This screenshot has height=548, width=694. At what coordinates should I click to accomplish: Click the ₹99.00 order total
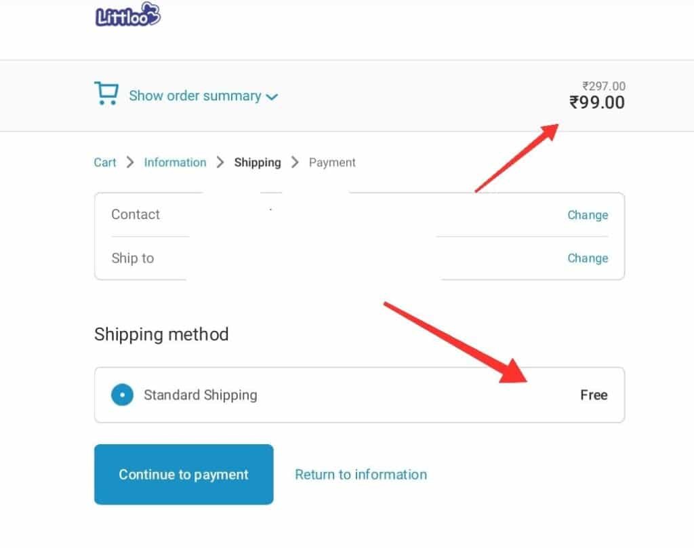click(x=597, y=102)
